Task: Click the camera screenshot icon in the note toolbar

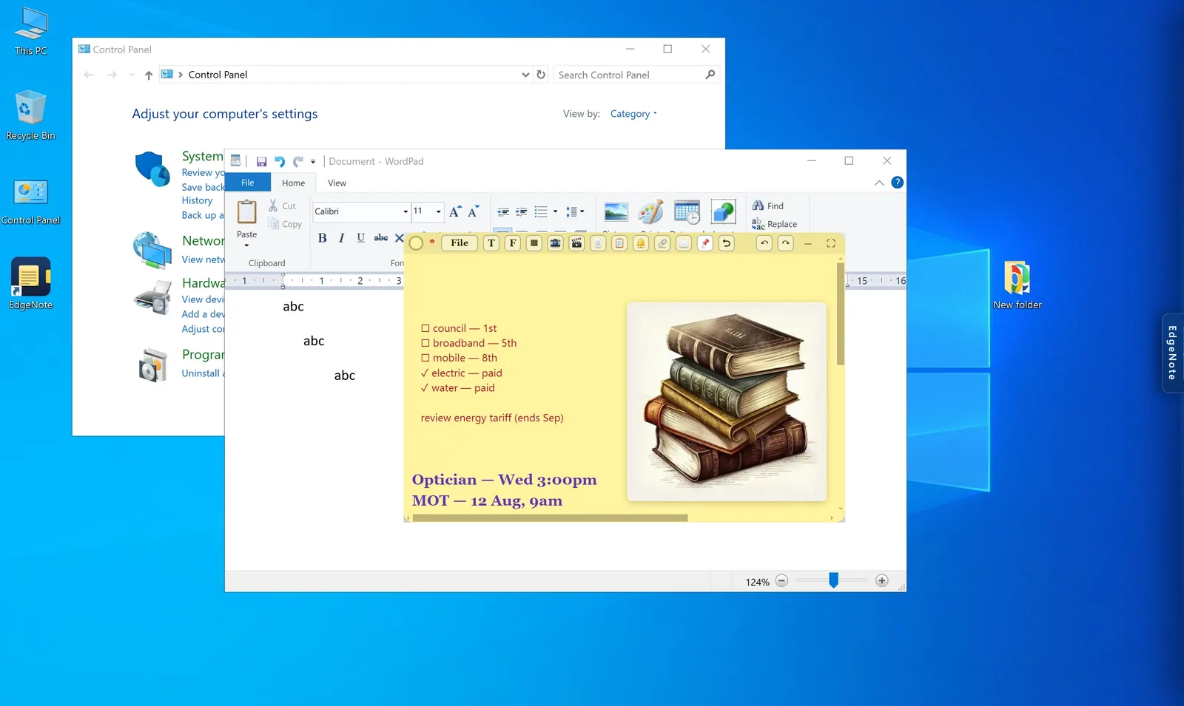Action: [x=555, y=243]
